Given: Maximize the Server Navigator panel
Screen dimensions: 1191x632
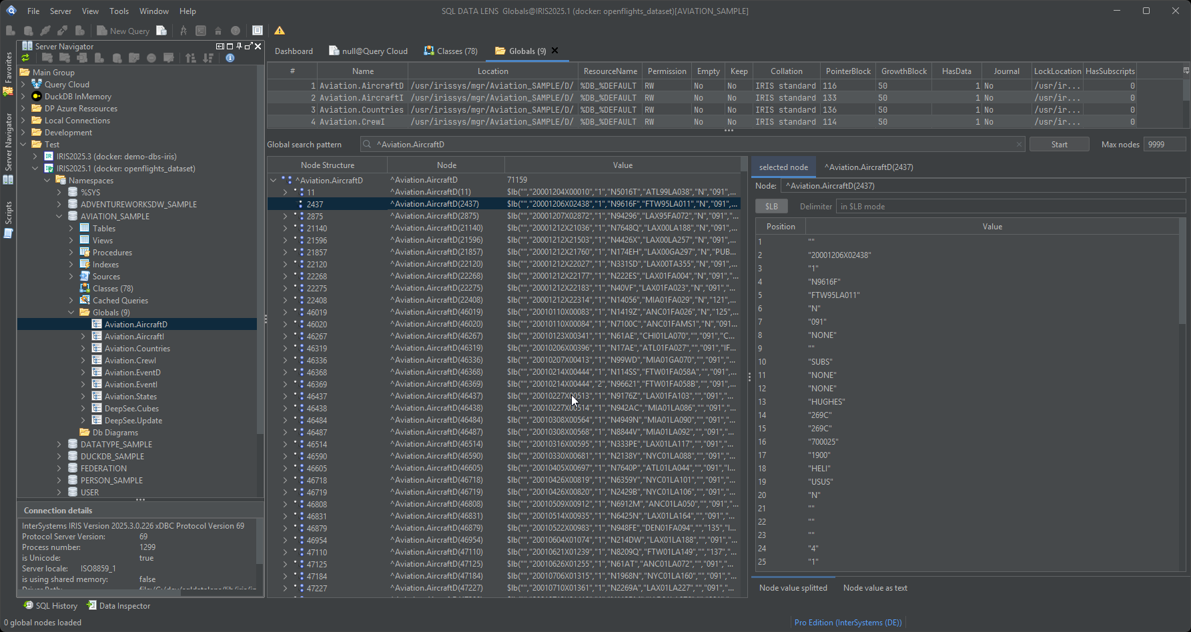Looking at the screenshot, I should coord(230,46).
